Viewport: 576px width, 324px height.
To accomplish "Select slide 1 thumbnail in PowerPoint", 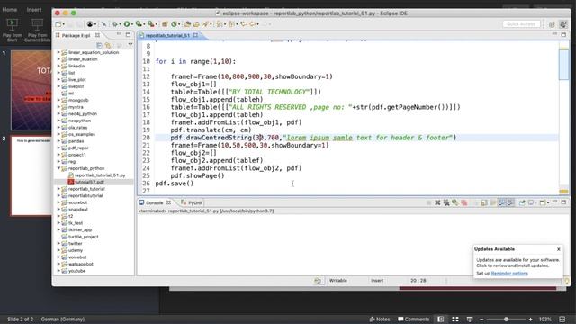I will (x=31, y=90).
